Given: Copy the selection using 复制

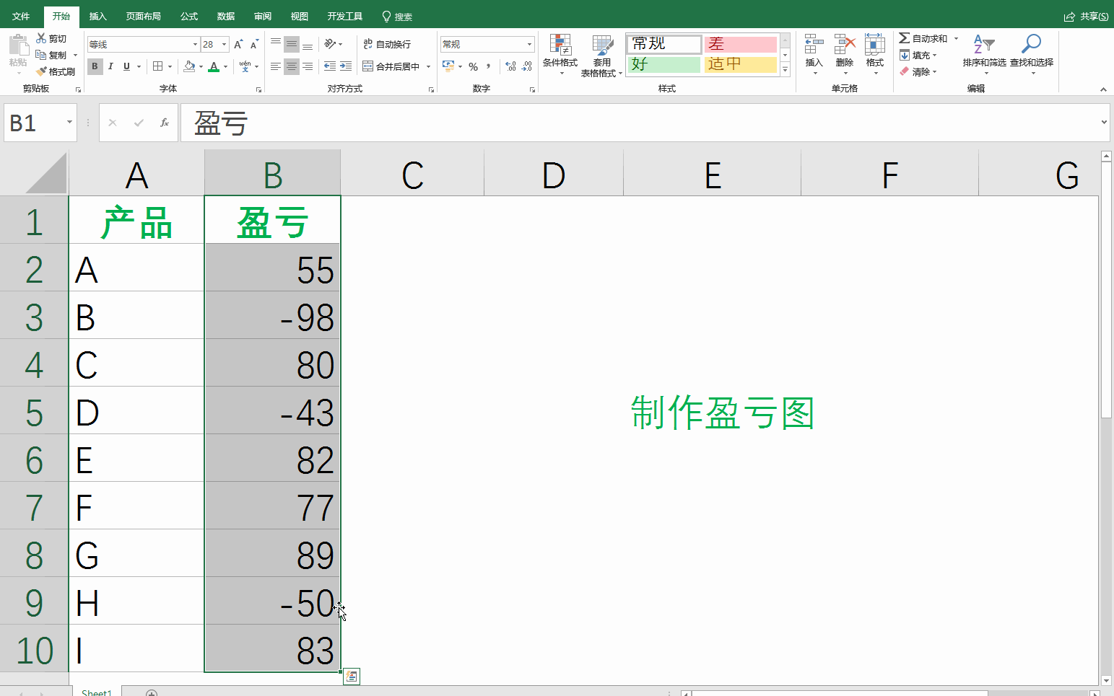Looking at the screenshot, I should 51,55.
